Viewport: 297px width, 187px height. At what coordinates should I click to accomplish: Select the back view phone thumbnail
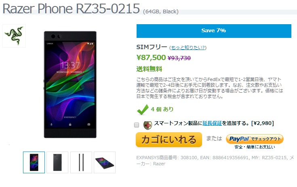[57, 162]
